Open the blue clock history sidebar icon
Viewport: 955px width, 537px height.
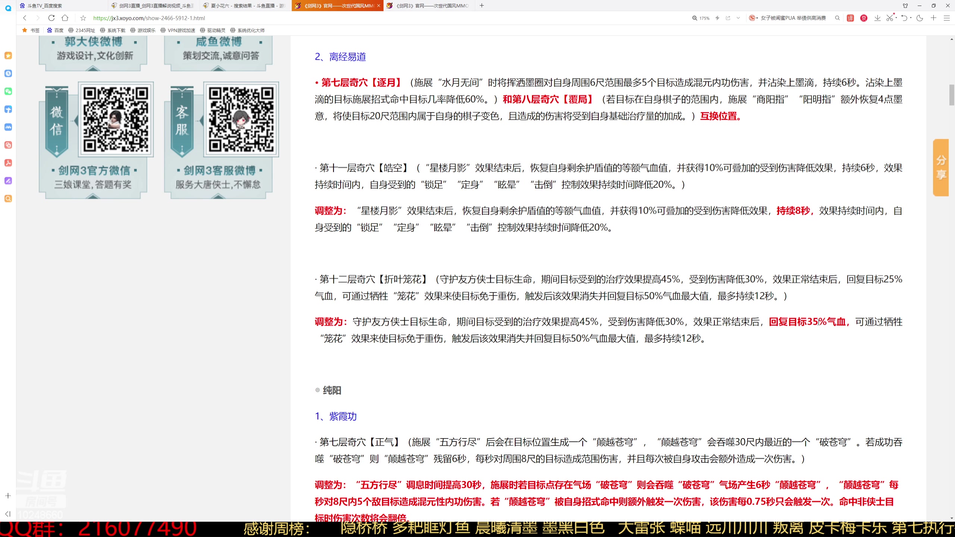click(x=8, y=73)
